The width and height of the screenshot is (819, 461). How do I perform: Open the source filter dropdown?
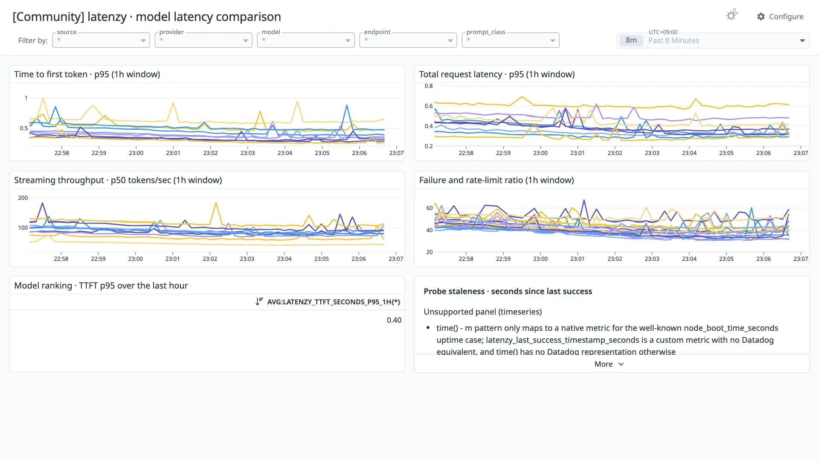pos(101,40)
